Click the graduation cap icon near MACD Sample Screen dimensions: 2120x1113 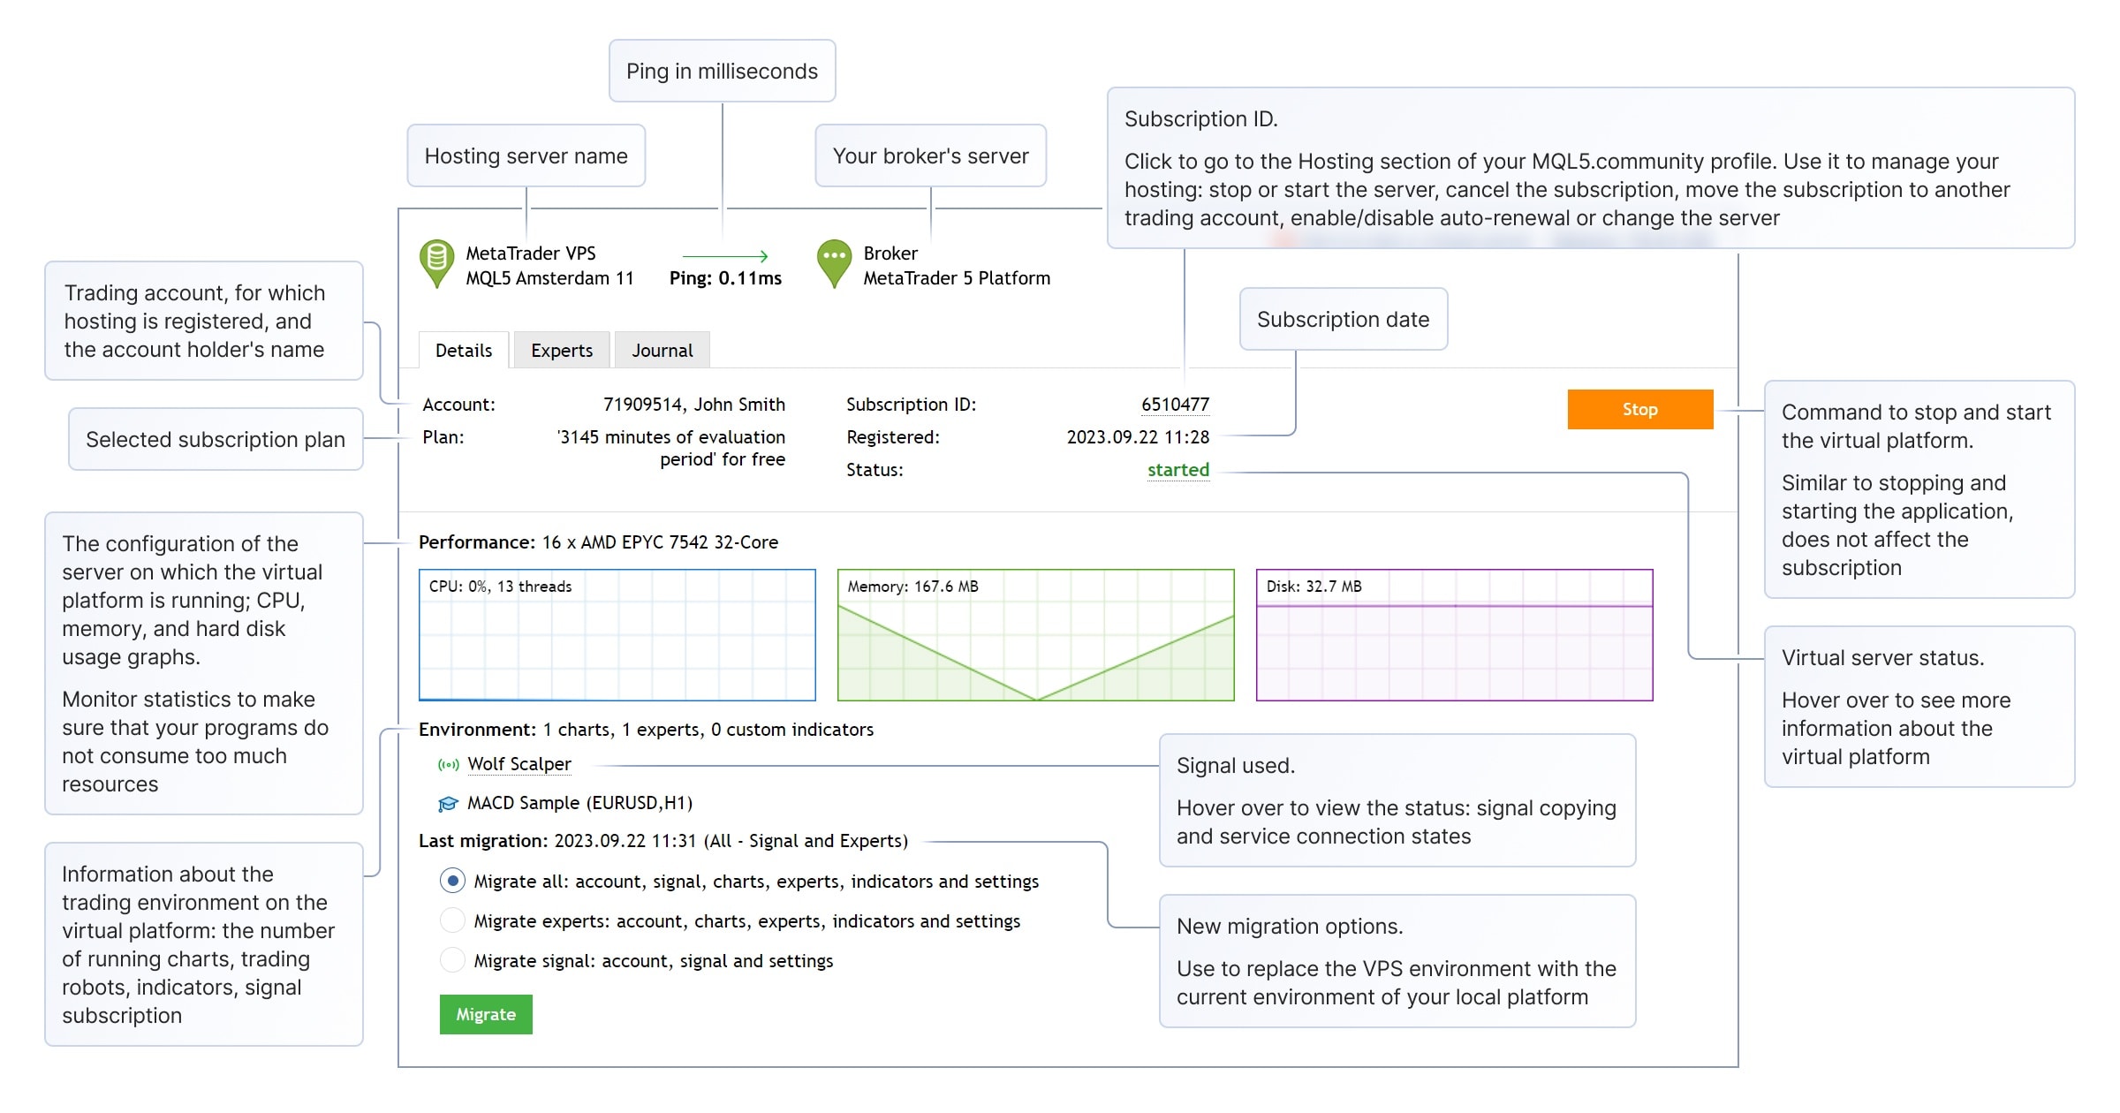(447, 803)
